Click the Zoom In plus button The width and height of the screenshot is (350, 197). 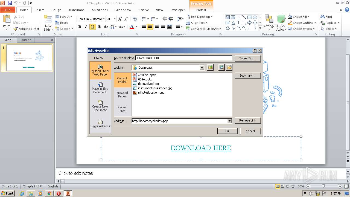pos(340,186)
